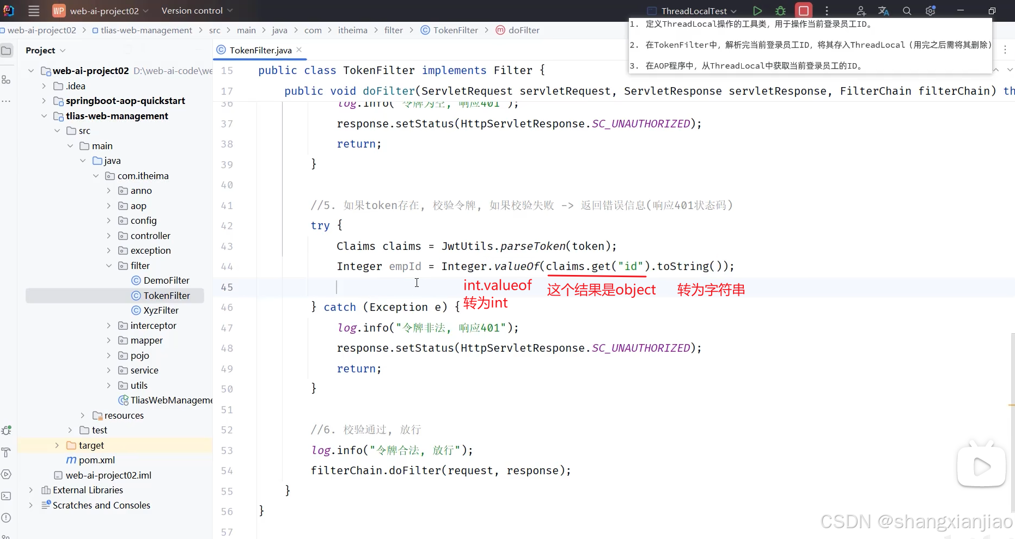This screenshot has height=539, width=1015.
Task: Collapse the tlias-web-management module
Action: point(44,116)
